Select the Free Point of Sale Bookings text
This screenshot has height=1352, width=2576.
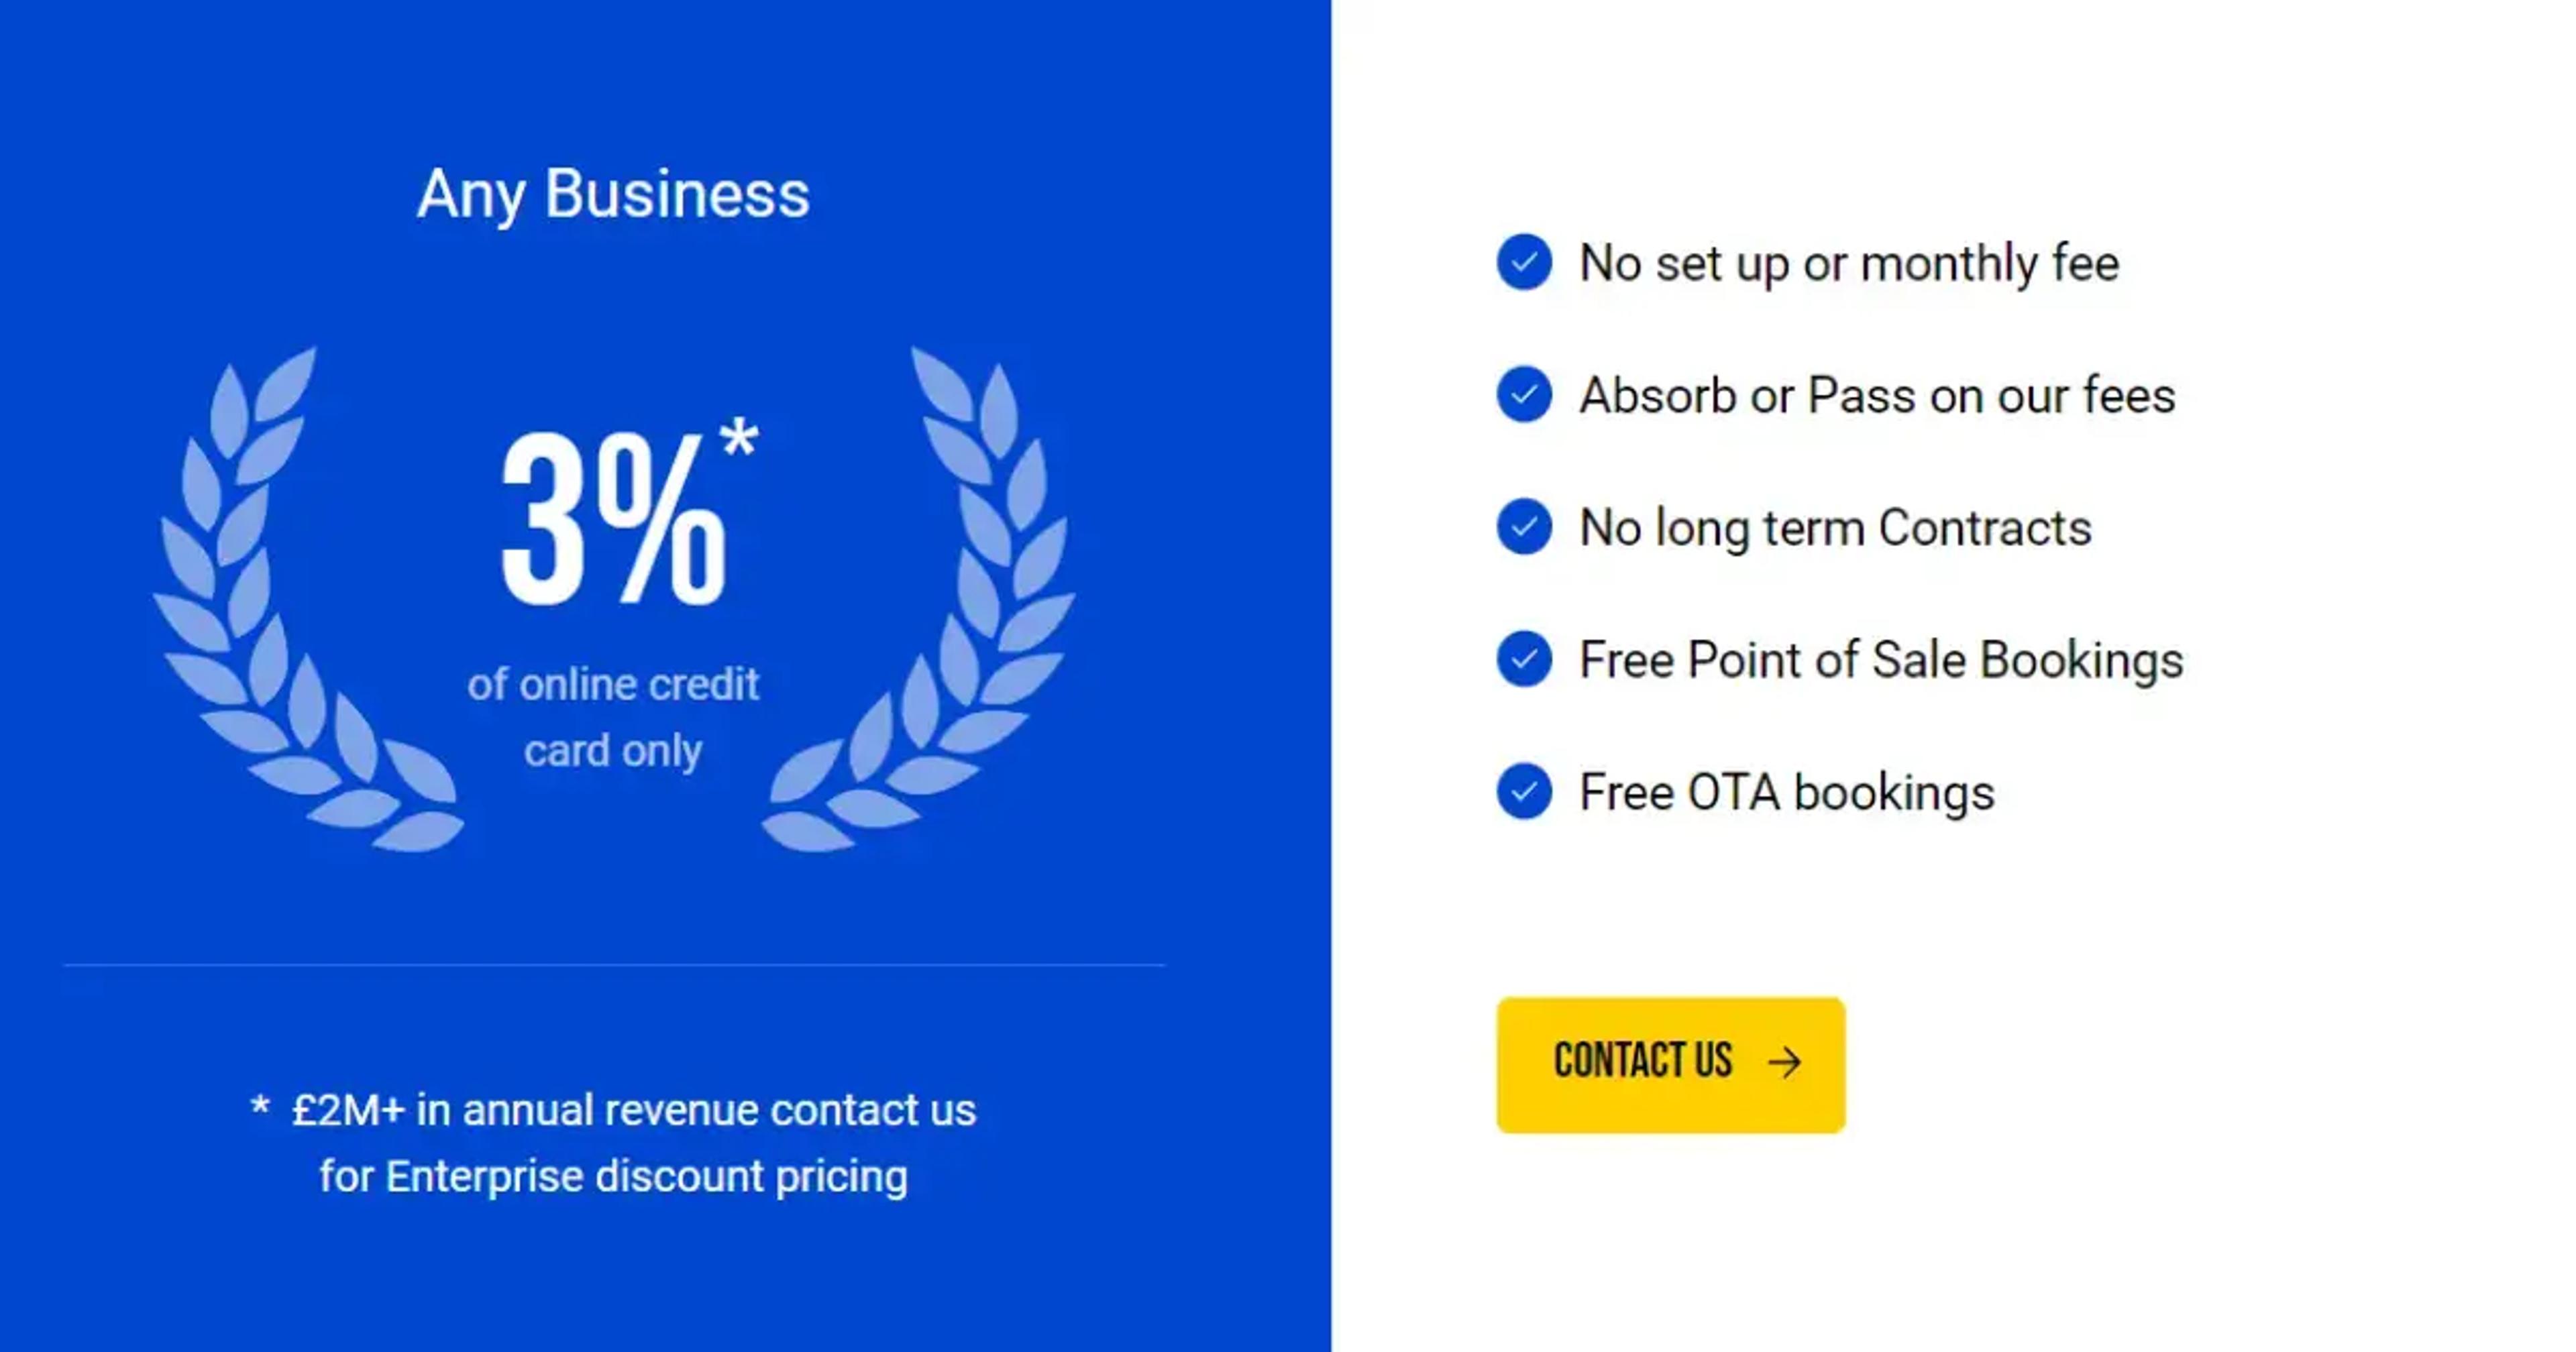[x=1881, y=661]
